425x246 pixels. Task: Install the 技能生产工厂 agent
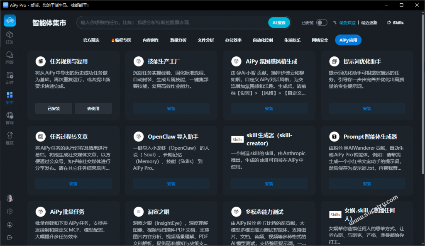pos(171,108)
